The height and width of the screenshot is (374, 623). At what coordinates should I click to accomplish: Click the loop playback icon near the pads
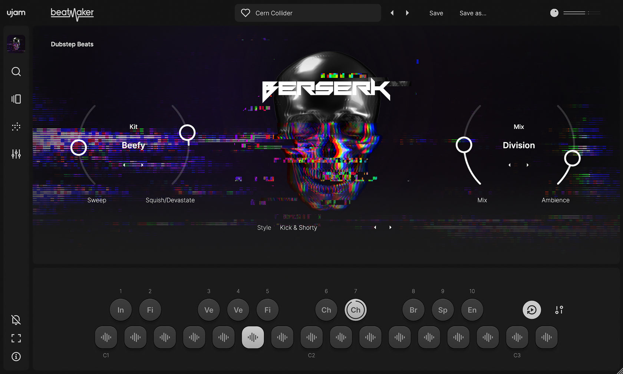click(x=531, y=310)
